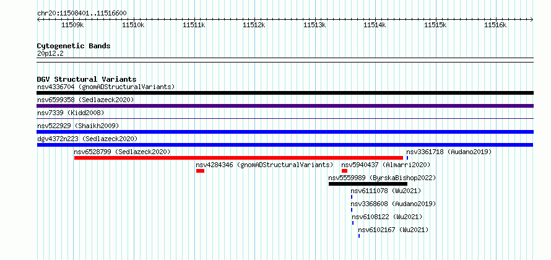Screen dimensions: 551x260
Task: Click the 11515k ruler tick label
Action: [x=435, y=25]
